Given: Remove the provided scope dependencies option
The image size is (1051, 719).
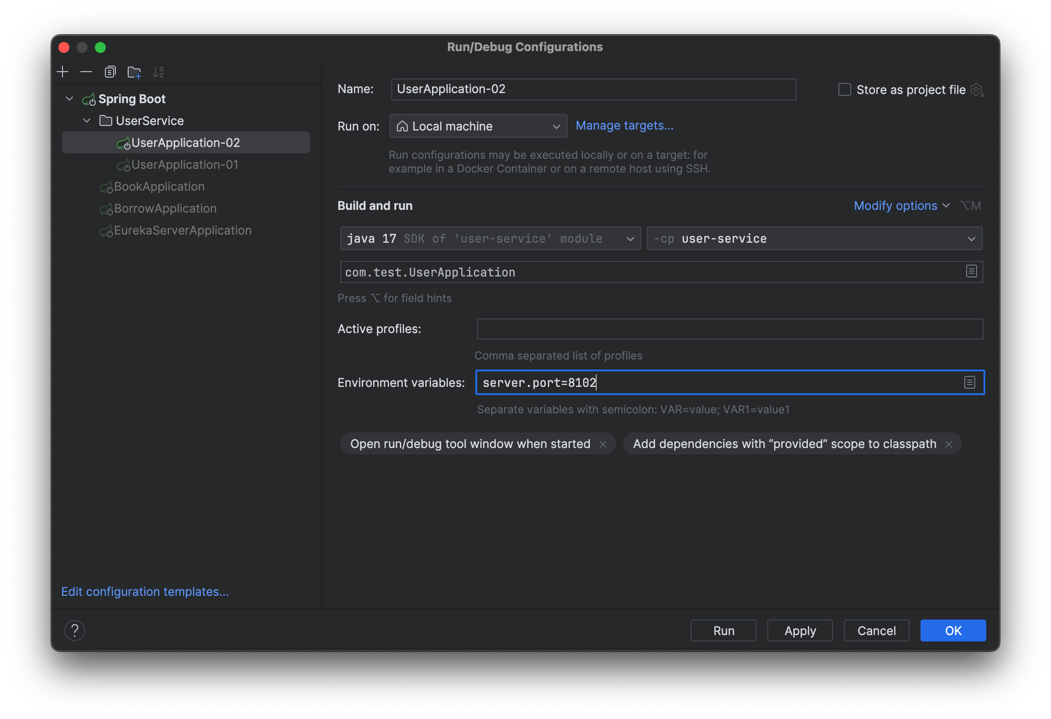Looking at the screenshot, I should click(x=948, y=443).
